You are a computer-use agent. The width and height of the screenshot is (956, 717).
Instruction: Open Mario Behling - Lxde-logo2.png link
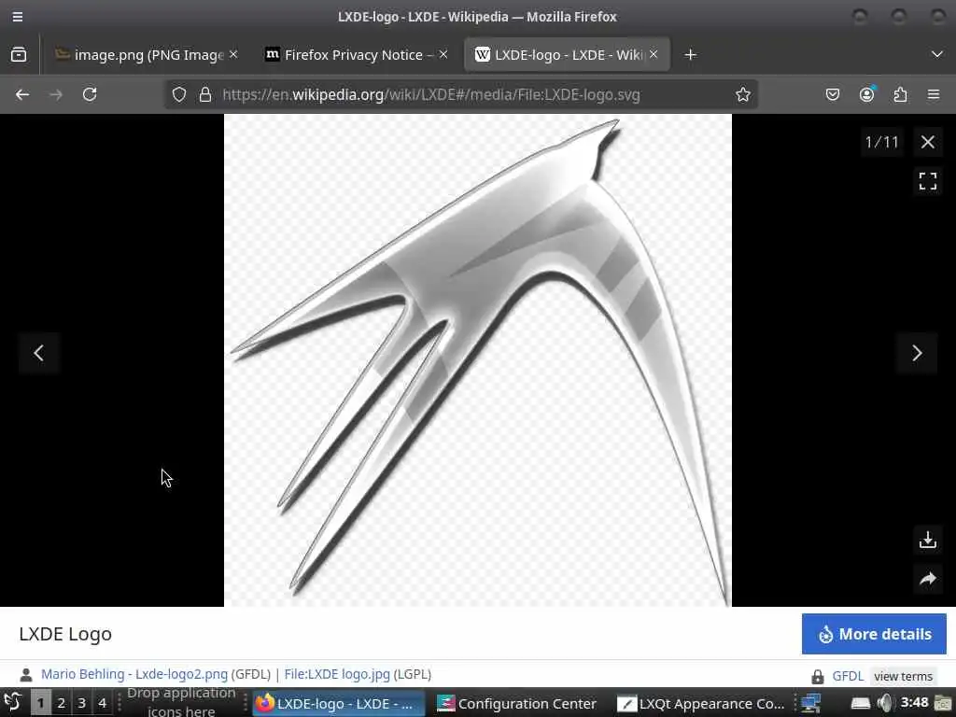pyautogui.click(x=134, y=674)
